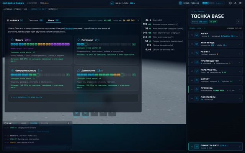Click the chat send button icon
The width and height of the screenshot is (245, 153).
[69, 148]
